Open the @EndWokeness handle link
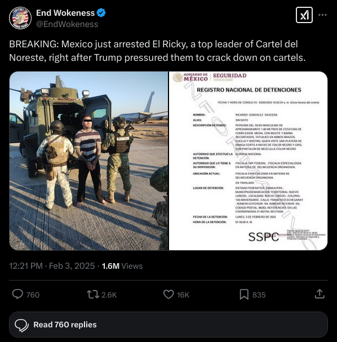 click(x=67, y=24)
